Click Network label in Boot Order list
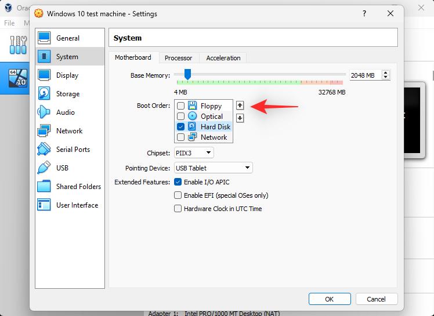434x316 pixels. pos(214,137)
